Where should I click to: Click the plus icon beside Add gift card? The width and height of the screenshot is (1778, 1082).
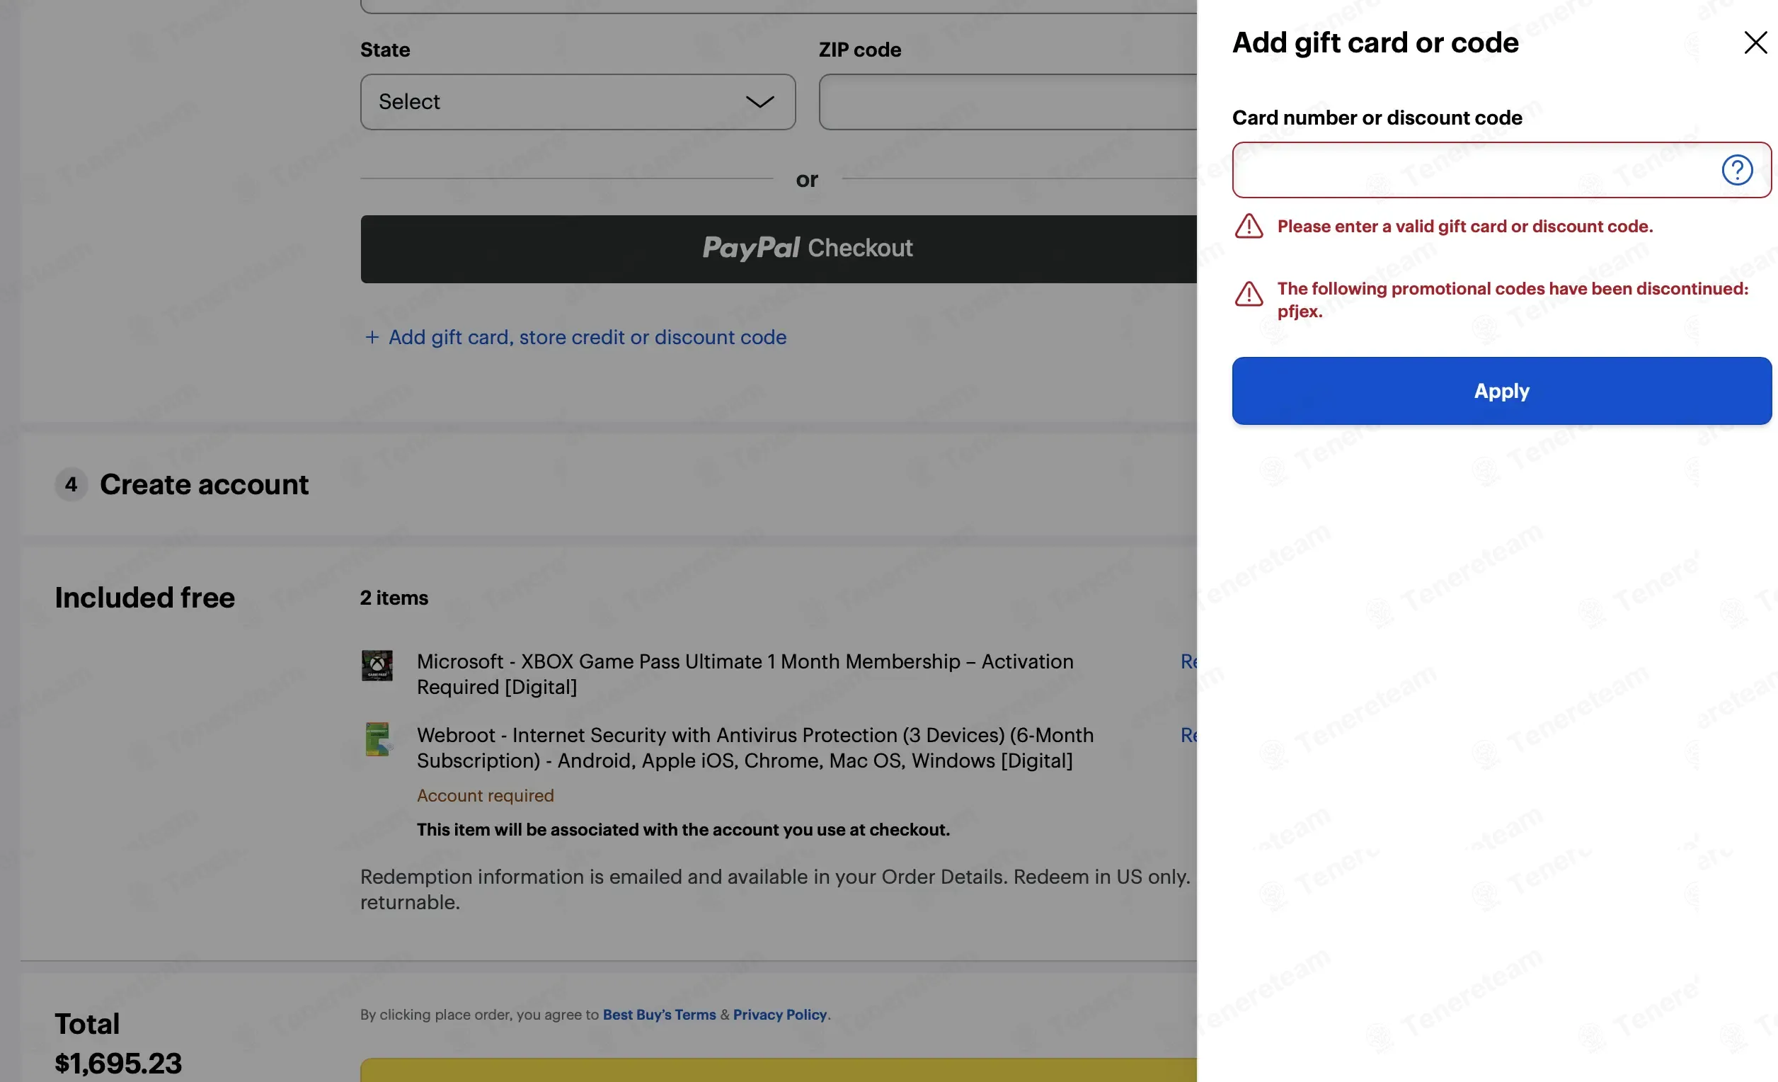pos(372,337)
